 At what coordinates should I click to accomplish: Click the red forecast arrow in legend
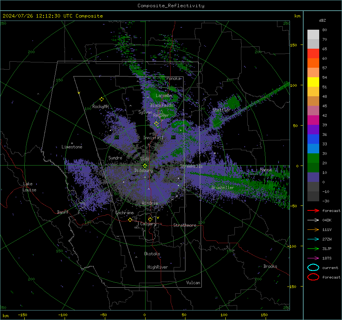tap(313, 210)
